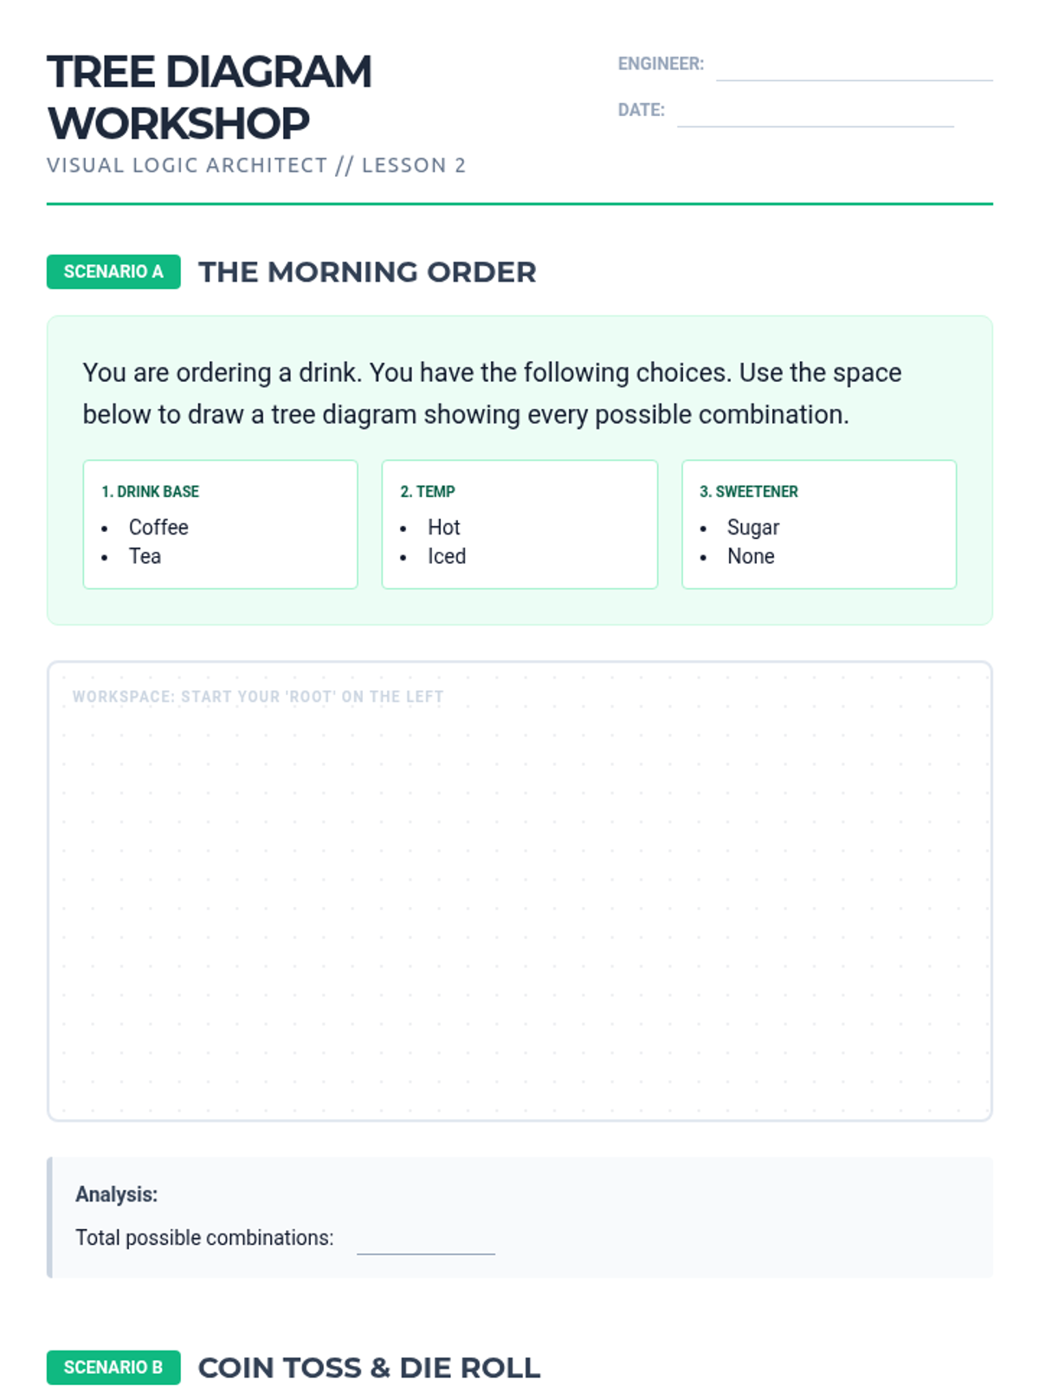Screen dimensions: 1039x1386
Task: Click the Analysis label
Action: (117, 1195)
